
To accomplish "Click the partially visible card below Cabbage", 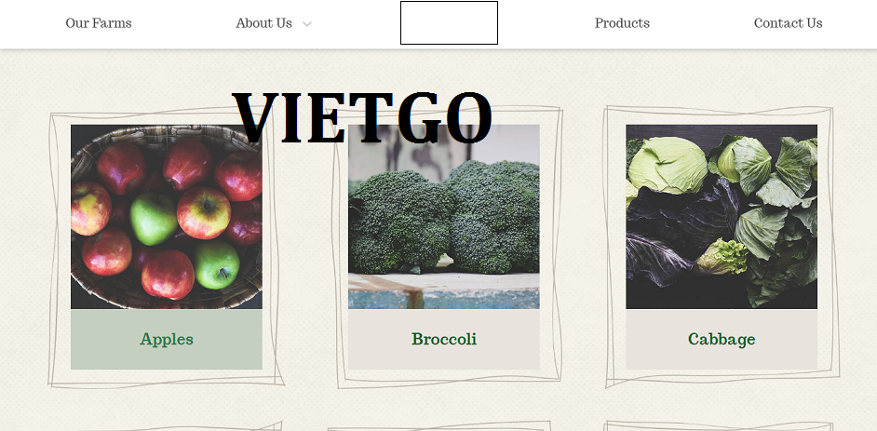I will (x=721, y=426).
